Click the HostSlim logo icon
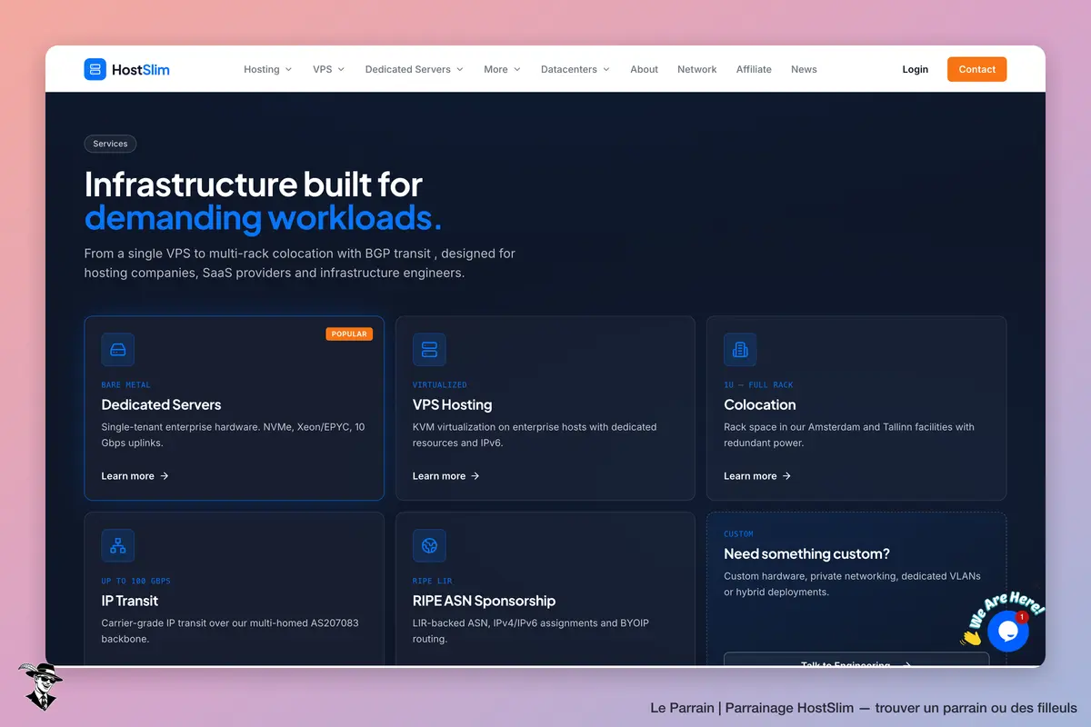This screenshot has width=1091, height=727. pos(95,69)
